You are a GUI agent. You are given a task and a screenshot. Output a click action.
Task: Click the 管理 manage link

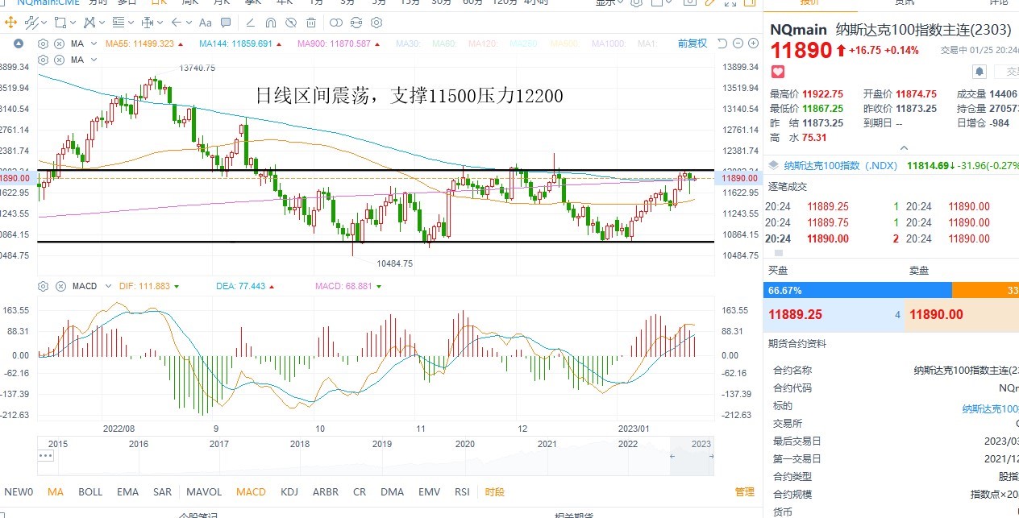click(744, 491)
